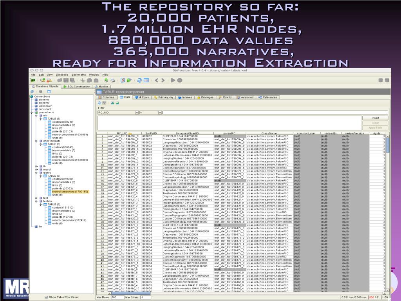The height and width of the screenshot is (301, 401).
Task: Click the vertical scrollbar of the data grid
Action: pyautogui.click(x=388, y=213)
